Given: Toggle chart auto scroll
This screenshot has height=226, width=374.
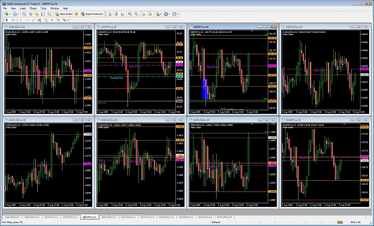Looking at the screenshot, I should [144, 14].
